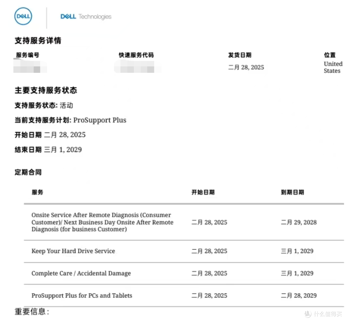Viewport: 345px width, 321px height.
Task: Select the 支持服务详情 heading
Action: coord(38,41)
